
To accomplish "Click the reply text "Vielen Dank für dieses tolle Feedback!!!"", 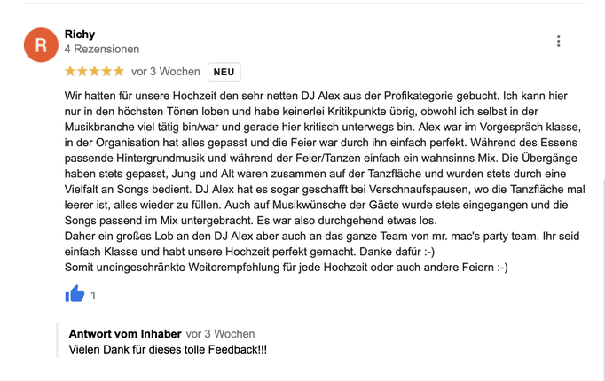I will pyautogui.click(x=168, y=350).
